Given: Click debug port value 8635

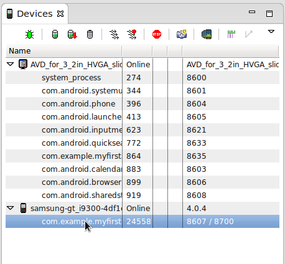Looking at the screenshot, I should click(197, 156).
